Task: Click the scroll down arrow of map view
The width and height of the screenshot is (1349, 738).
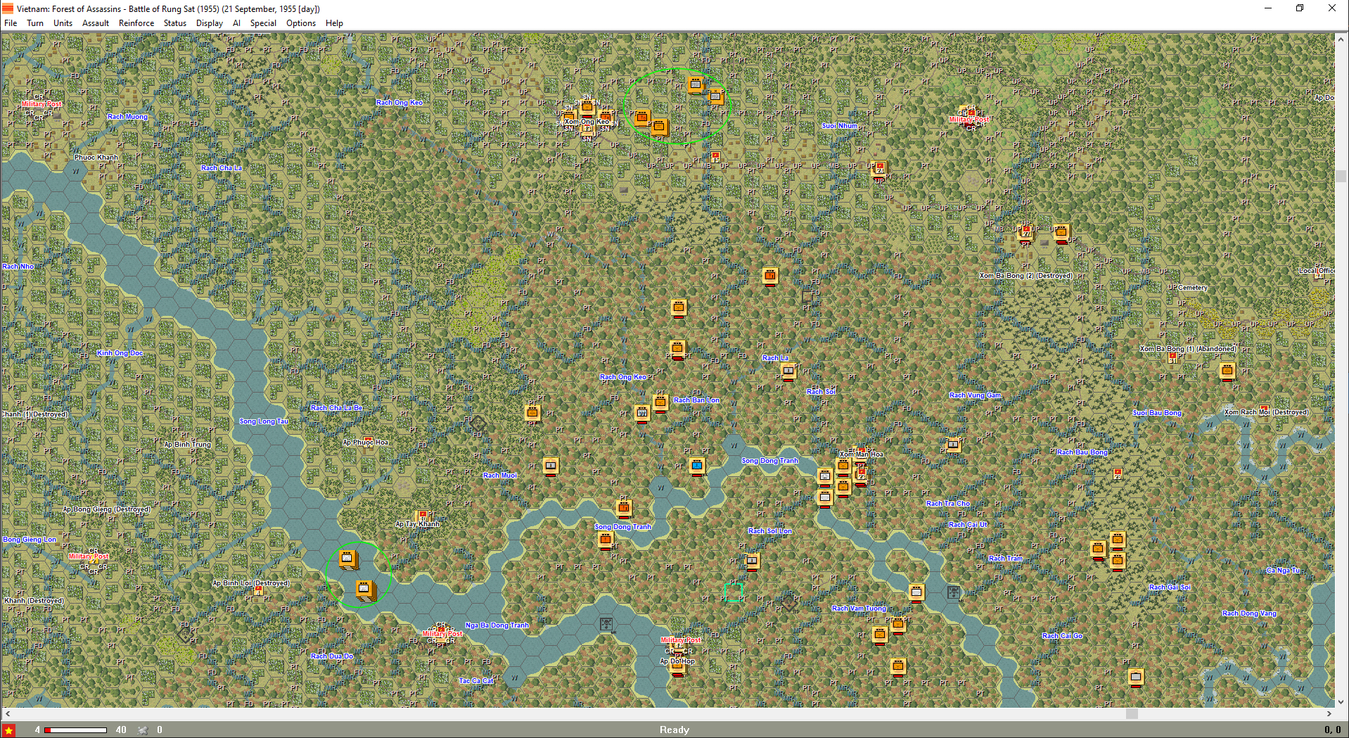Action: point(1341,701)
